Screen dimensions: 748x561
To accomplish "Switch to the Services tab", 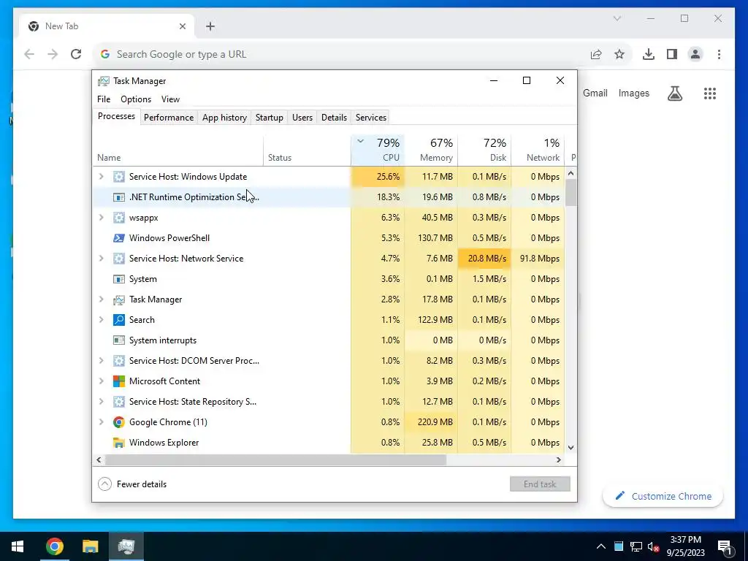I will point(370,118).
